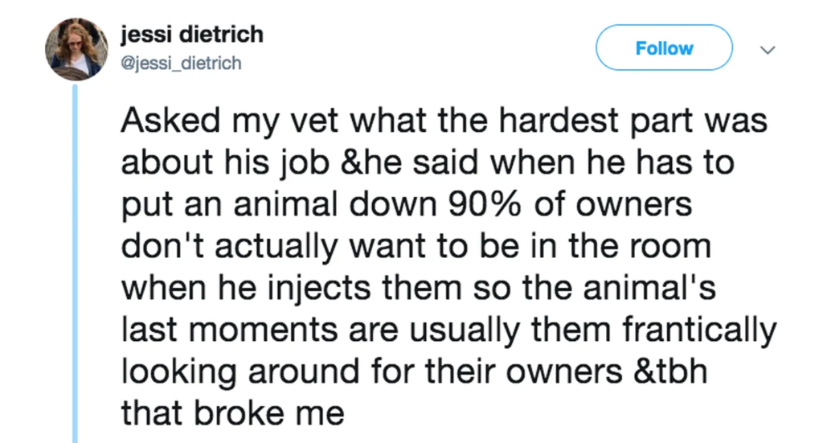Click the phrase "put an animal down"

279,205
